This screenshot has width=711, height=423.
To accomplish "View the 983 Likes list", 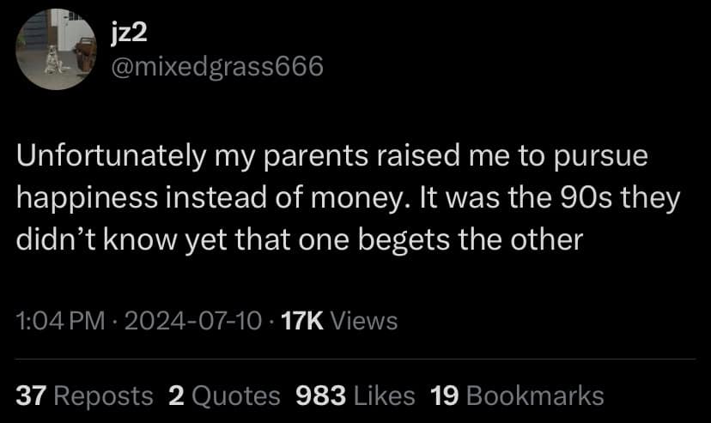I will [x=355, y=396].
